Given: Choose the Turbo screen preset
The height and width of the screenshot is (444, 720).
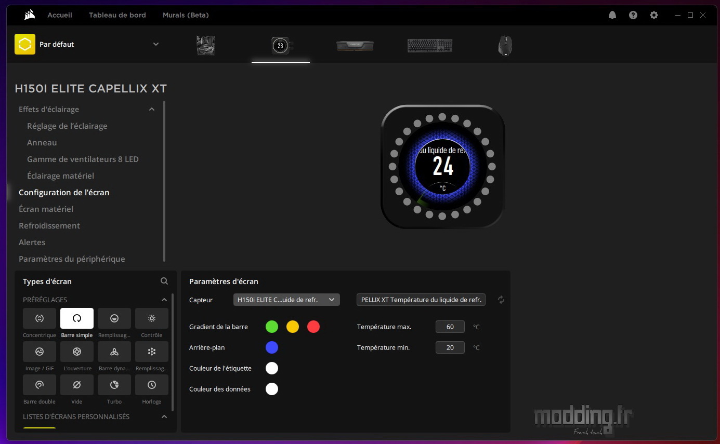Looking at the screenshot, I should tap(114, 385).
